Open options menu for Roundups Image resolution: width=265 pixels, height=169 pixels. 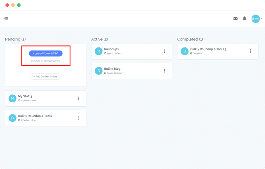[x=164, y=51]
